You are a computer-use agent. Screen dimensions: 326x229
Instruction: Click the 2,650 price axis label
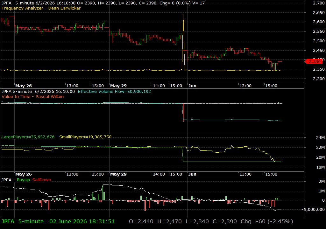click(319, 12)
